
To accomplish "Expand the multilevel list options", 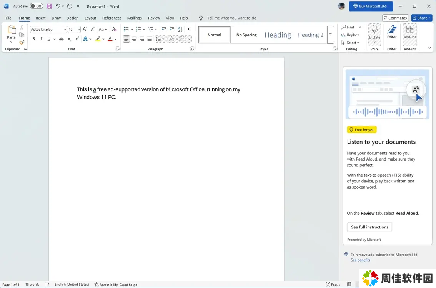I will pyautogui.click(x=156, y=30).
